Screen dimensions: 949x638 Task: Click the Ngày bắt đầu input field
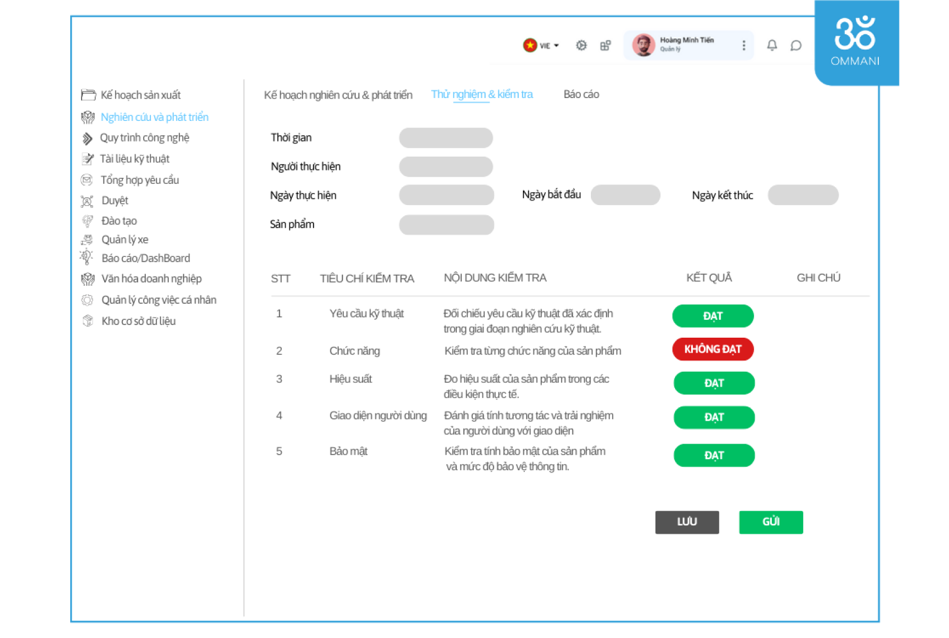(625, 195)
